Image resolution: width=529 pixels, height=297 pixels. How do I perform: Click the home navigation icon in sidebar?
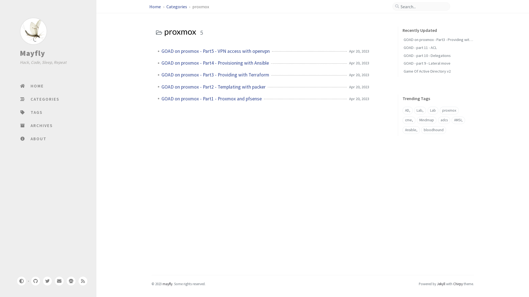pos(23,86)
